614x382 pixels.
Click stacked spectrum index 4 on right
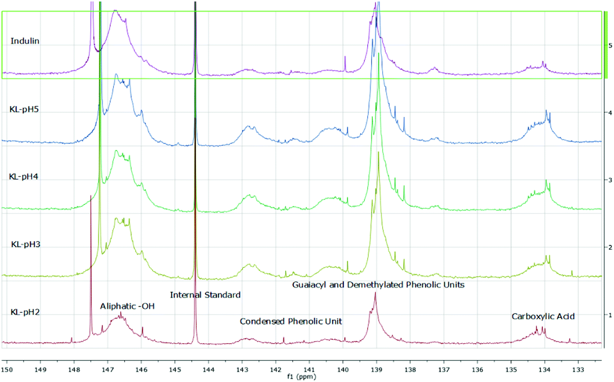[x=610, y=113]
